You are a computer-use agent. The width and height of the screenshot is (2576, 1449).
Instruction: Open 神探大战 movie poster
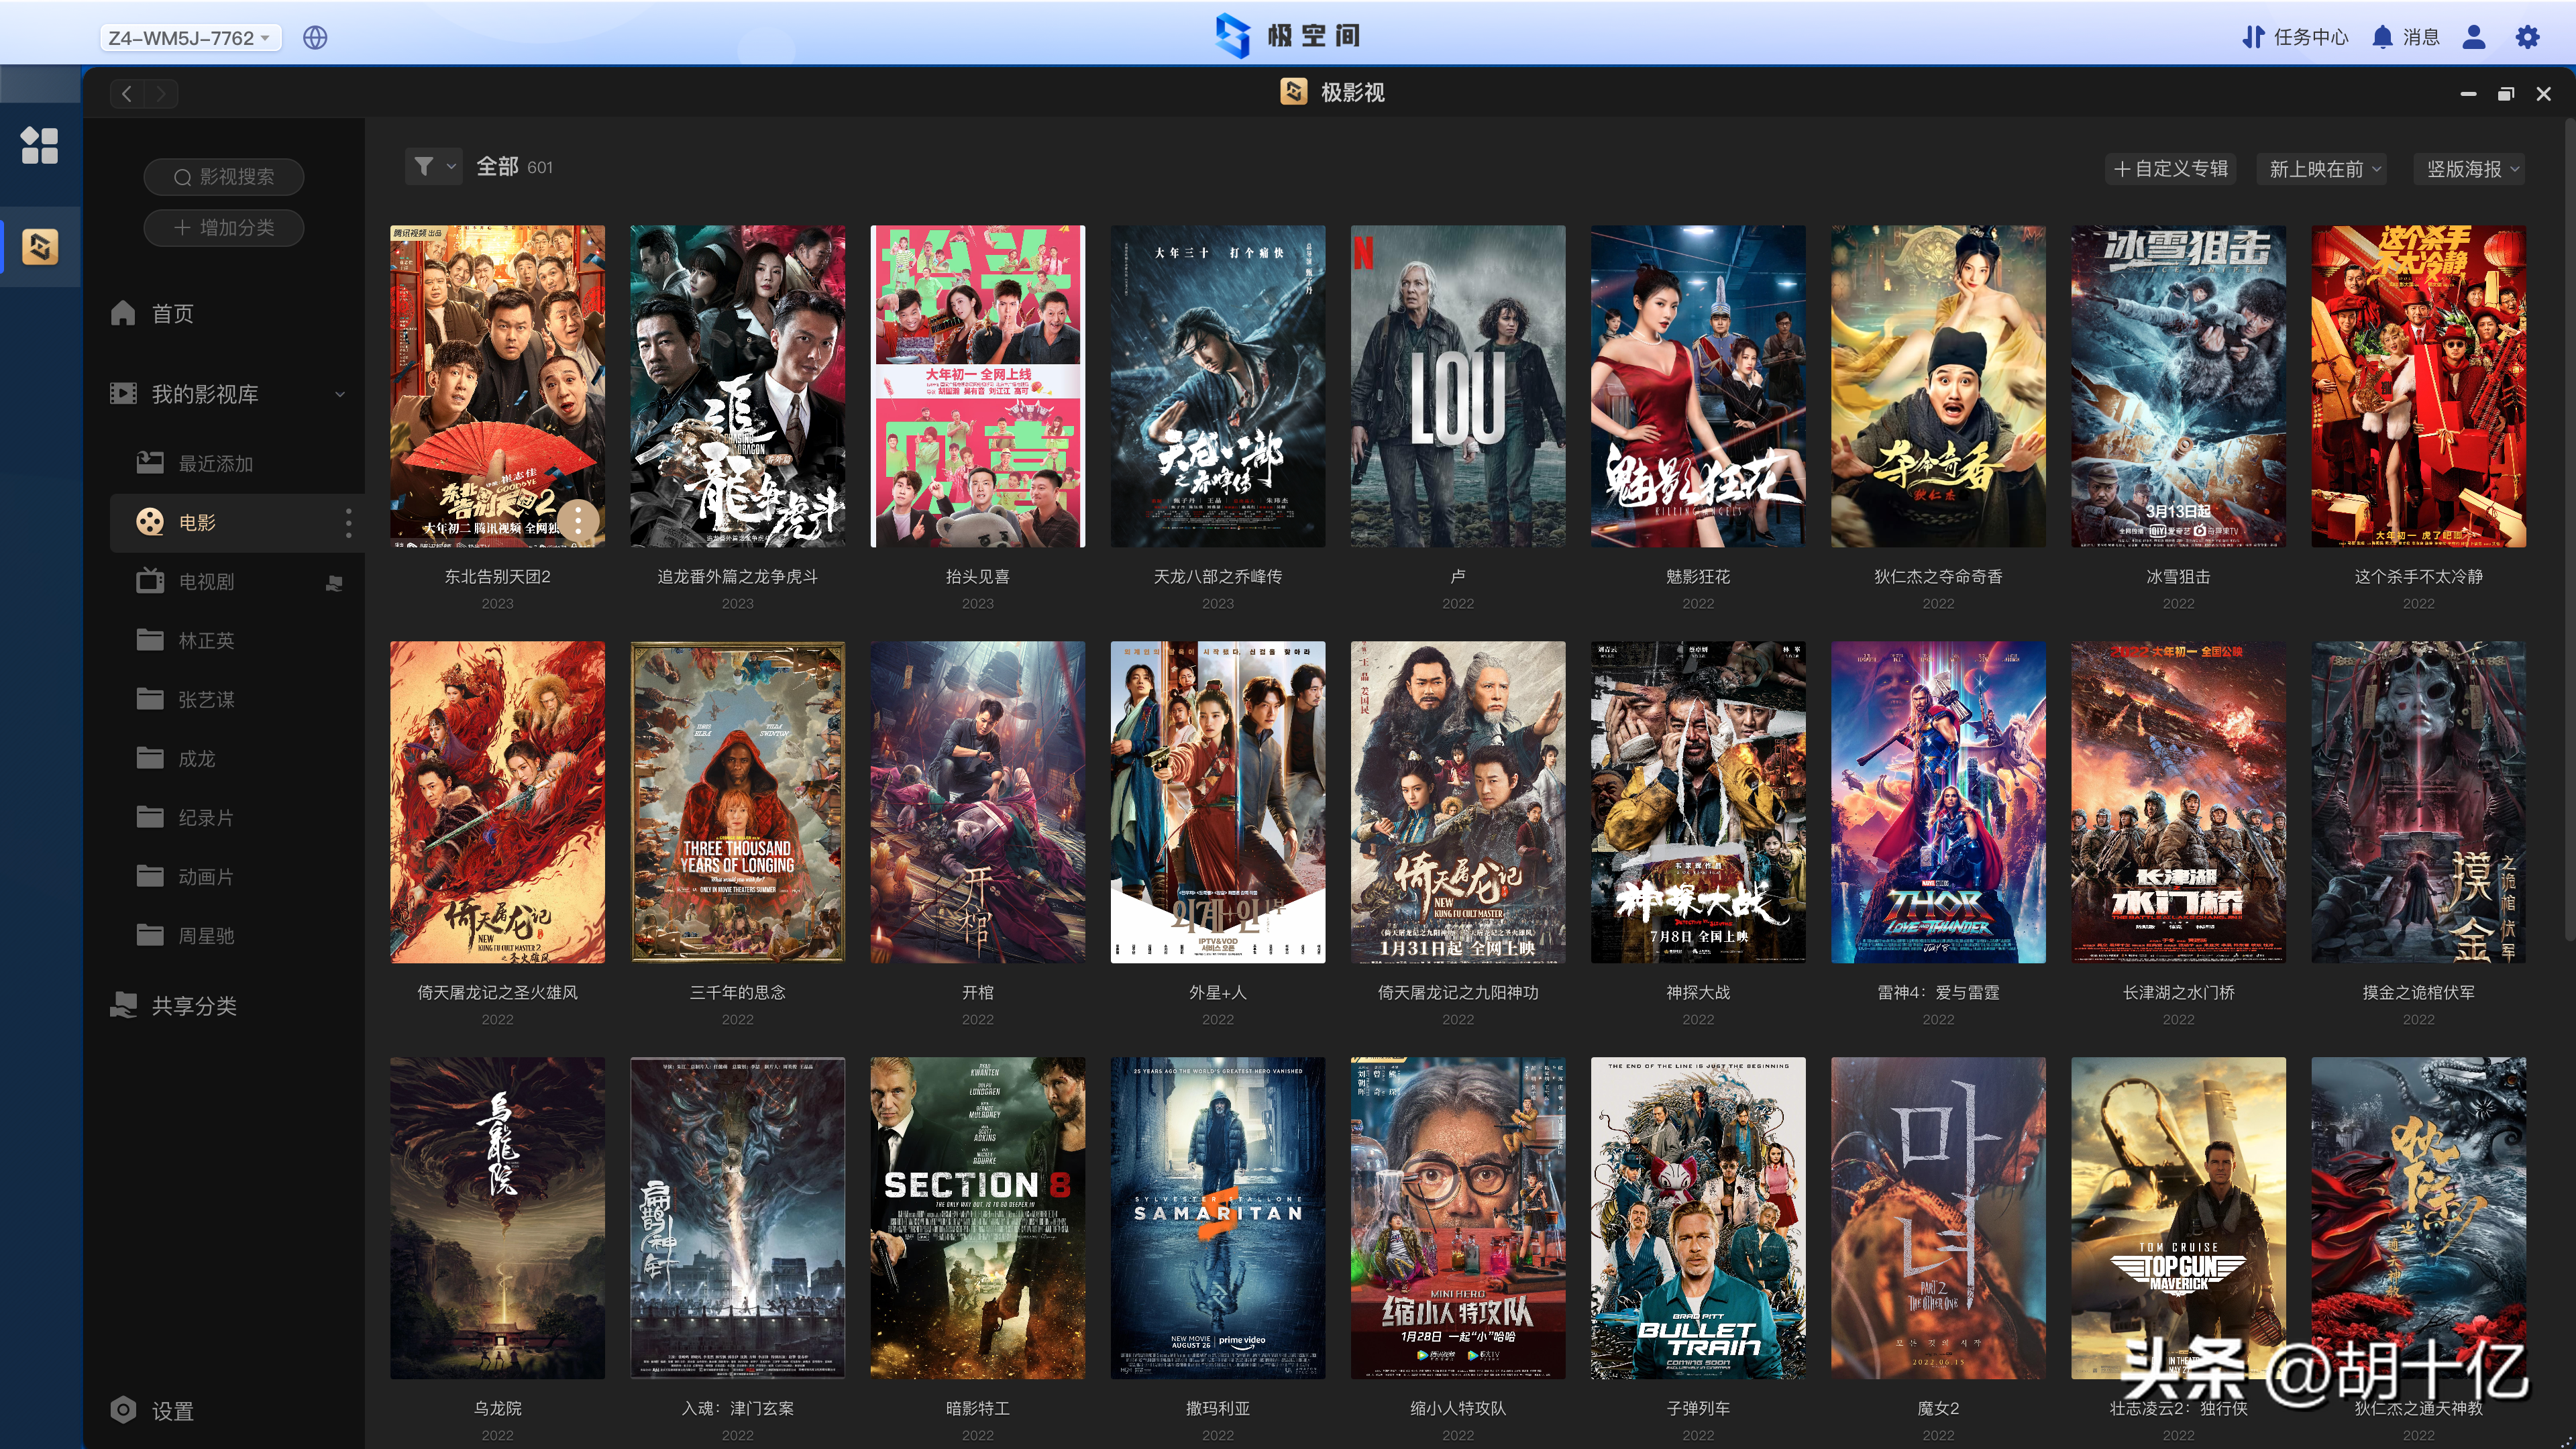(1698, 802)
